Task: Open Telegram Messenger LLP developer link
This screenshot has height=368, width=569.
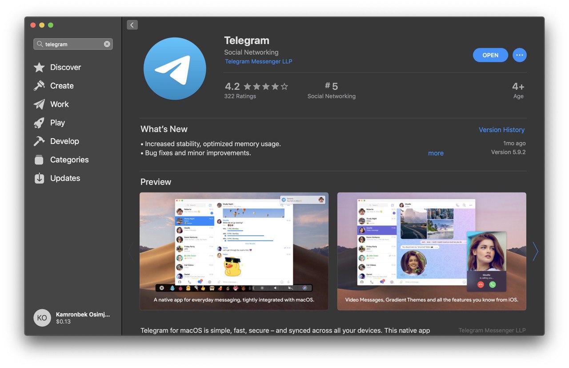Action: (258, 62)
